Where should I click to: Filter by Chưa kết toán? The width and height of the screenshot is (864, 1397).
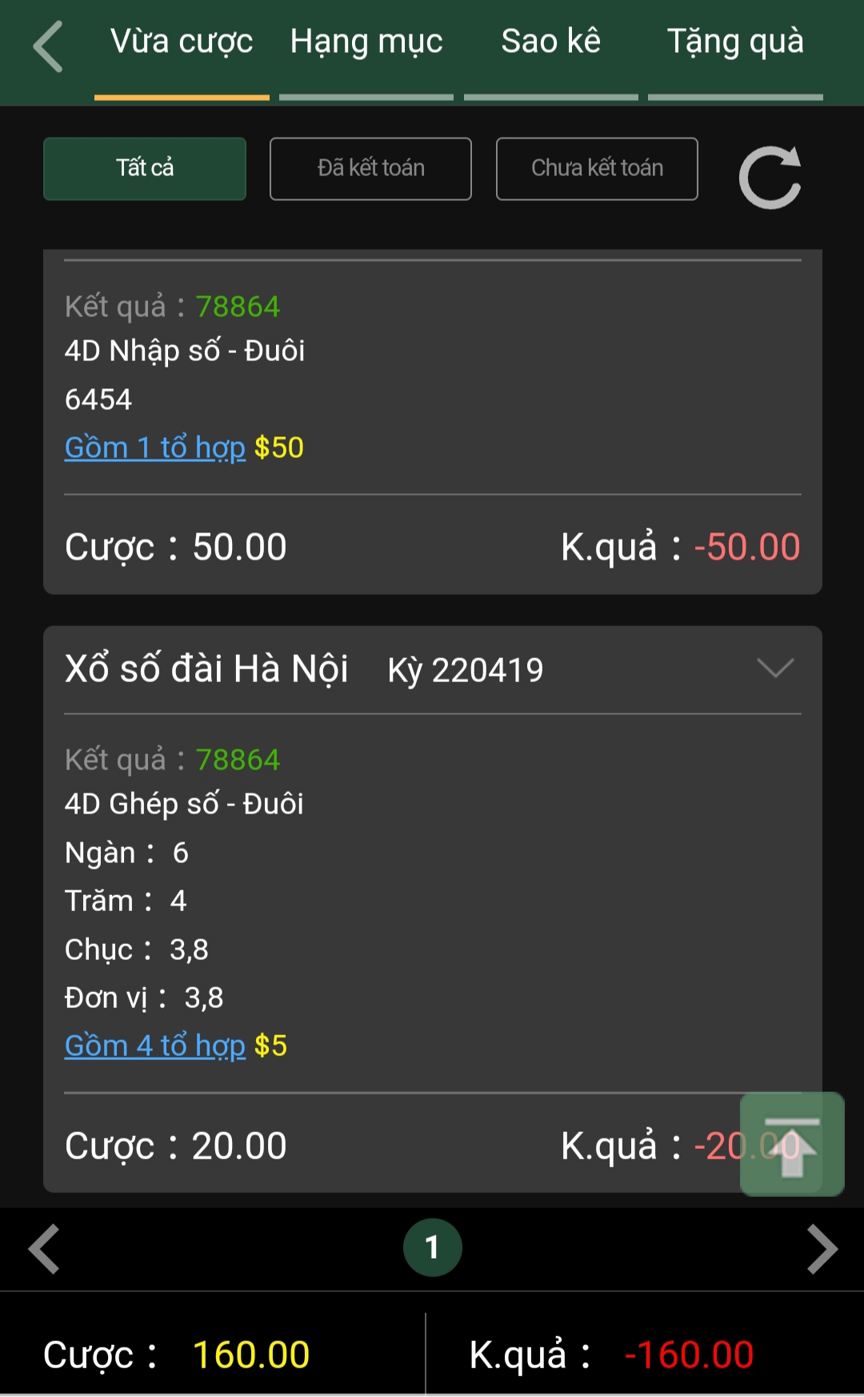click(597, 168)
